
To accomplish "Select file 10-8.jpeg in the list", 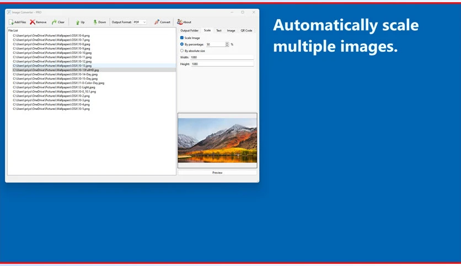I will (x=51, y=44).
